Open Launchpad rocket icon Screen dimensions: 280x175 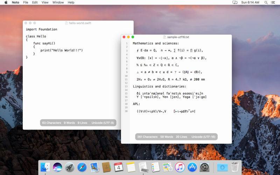coord(70,167)
